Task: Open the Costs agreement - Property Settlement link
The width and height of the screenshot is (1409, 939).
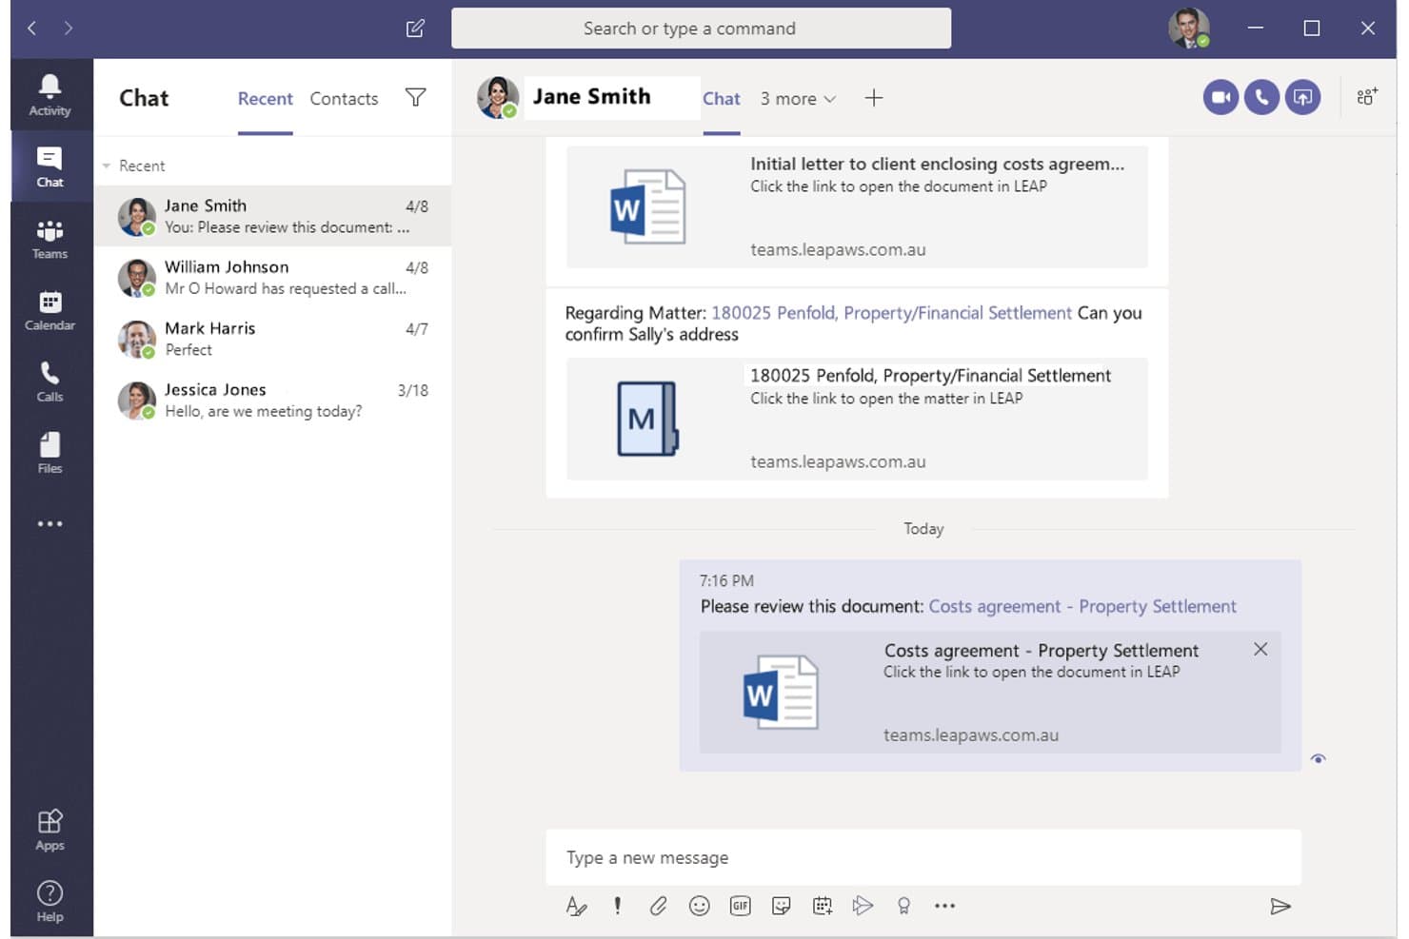Action: [x=1082, y=606]
